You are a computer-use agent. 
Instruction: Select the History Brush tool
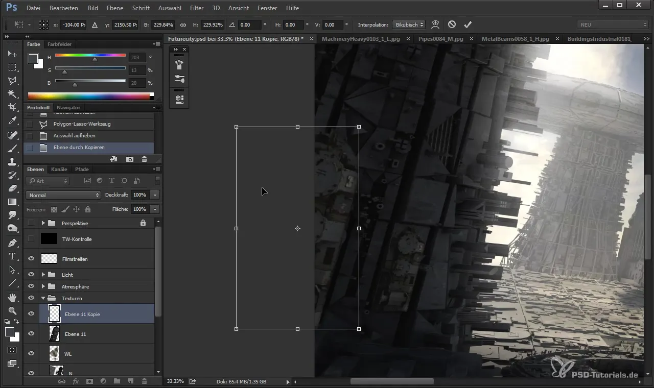pos(12,175)
